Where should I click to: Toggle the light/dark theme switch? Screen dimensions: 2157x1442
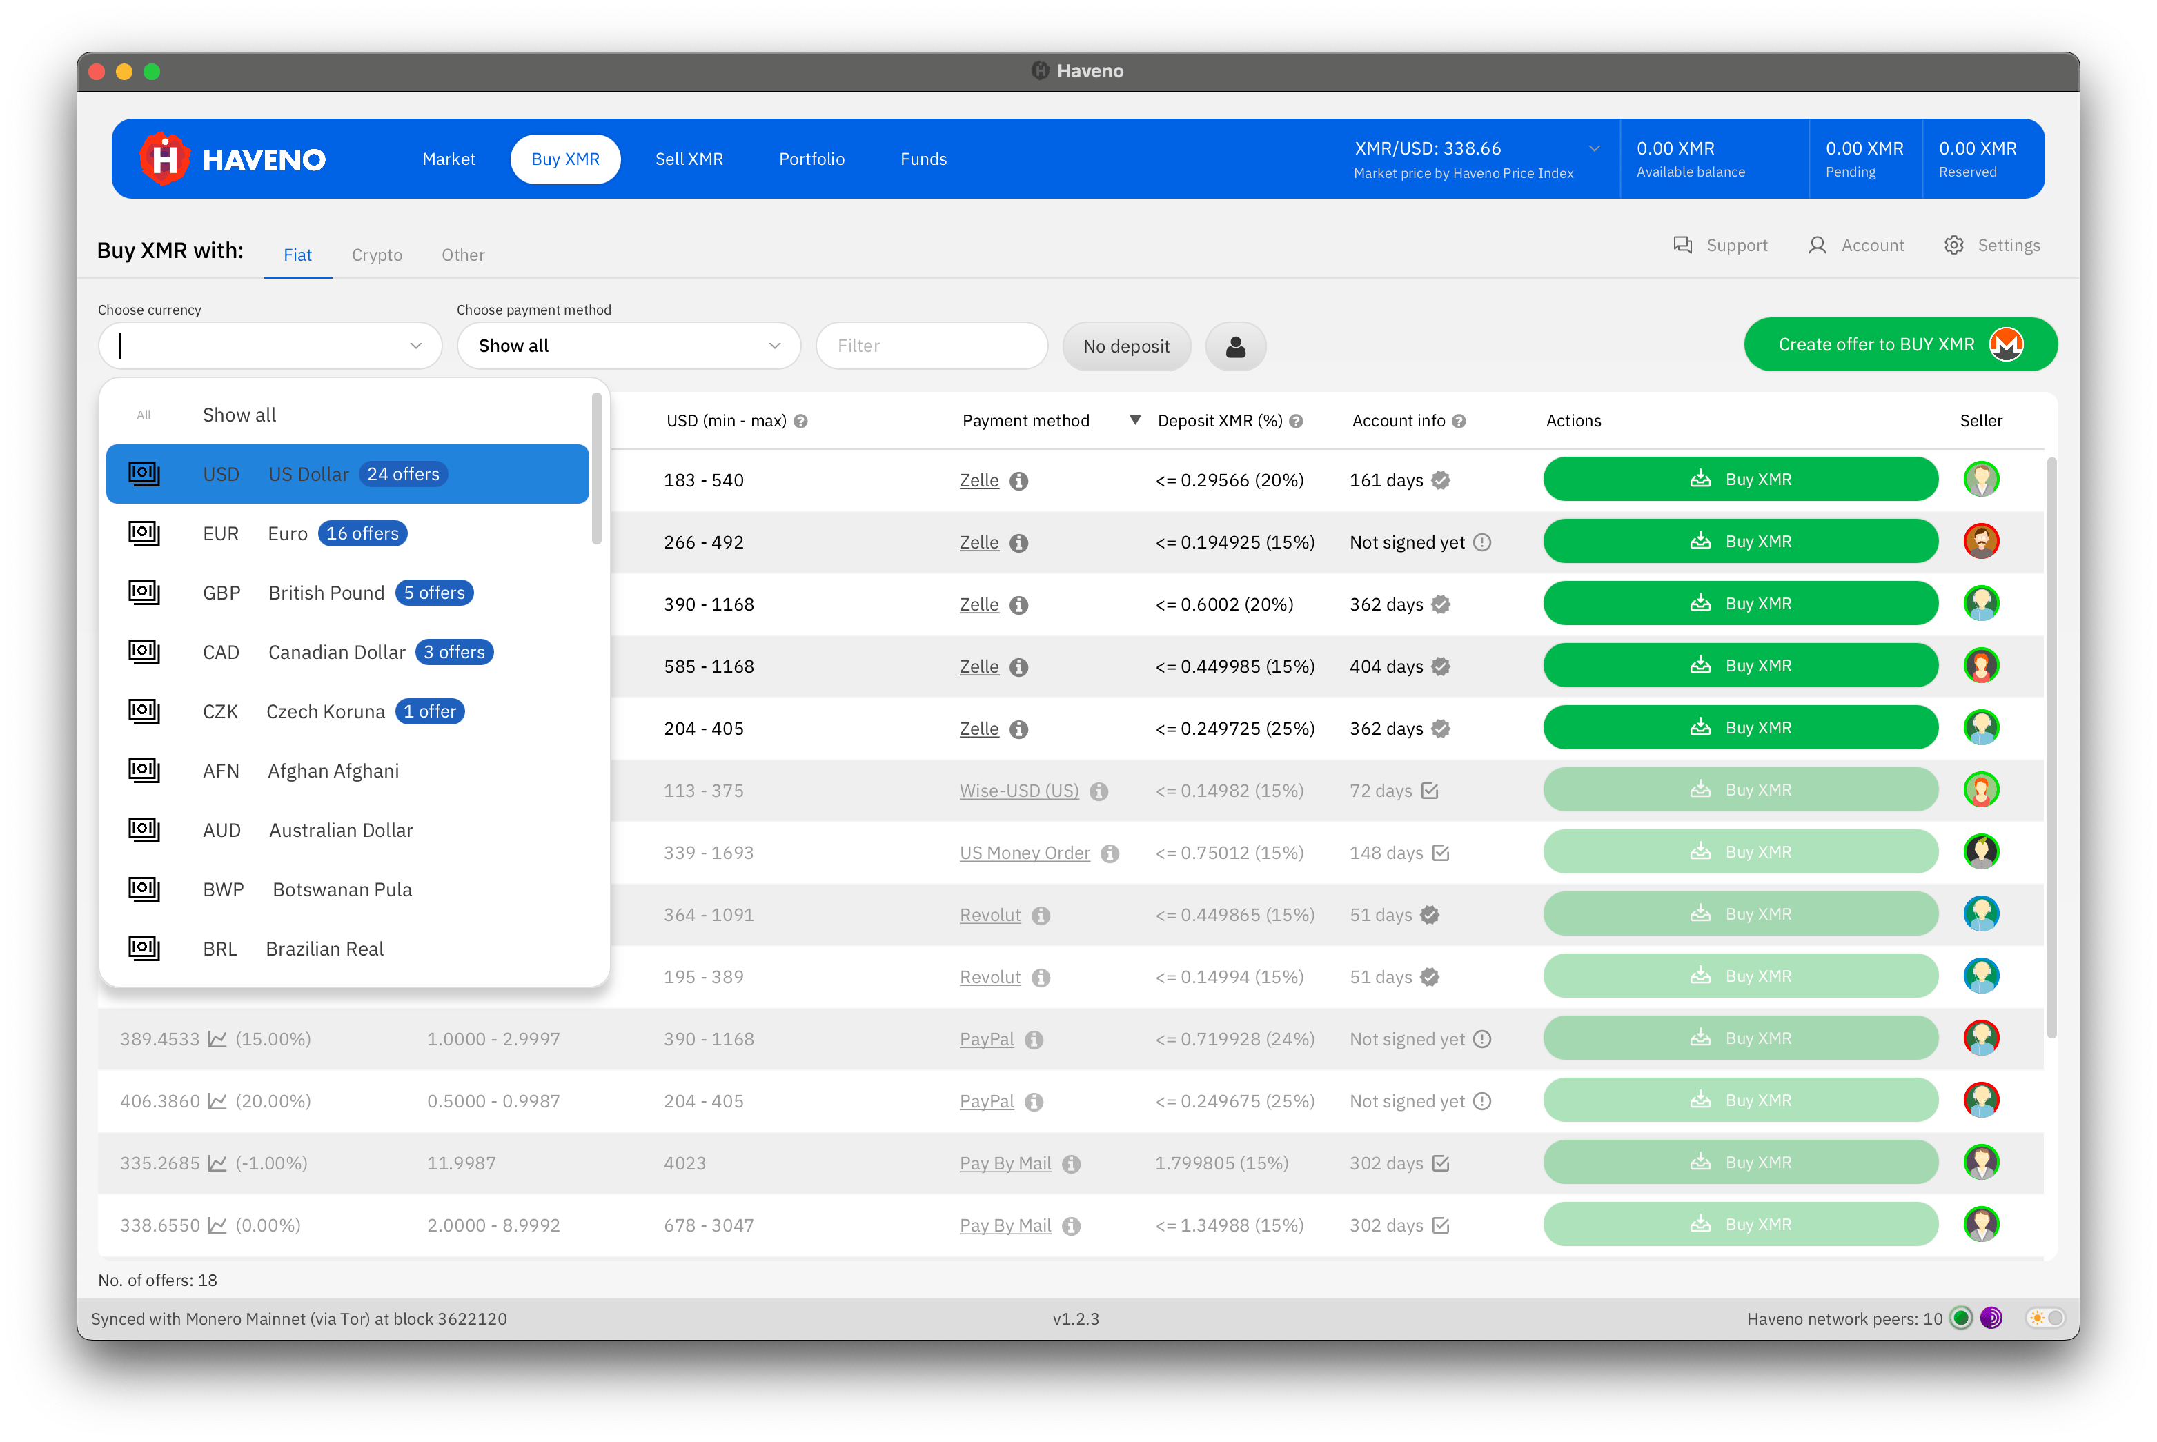2046,1318
